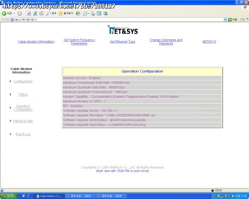Click the Internet zone status bar indicator
249x199 pixels.
point(216,190)
